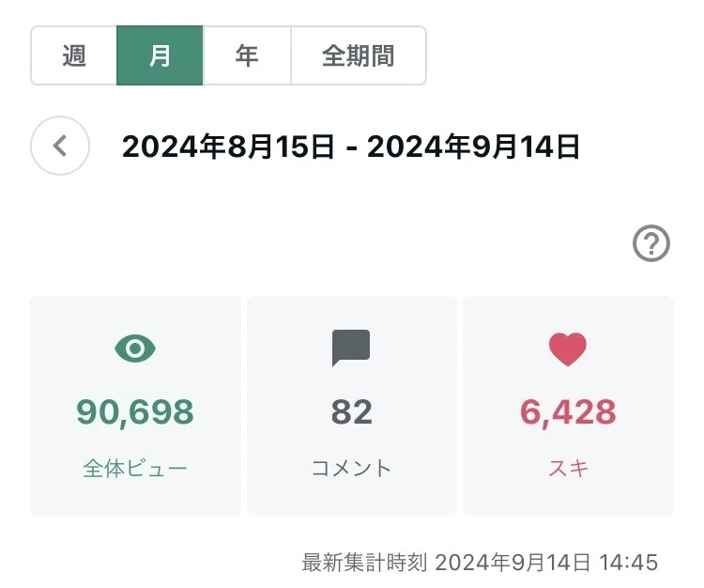Screen dimensions: 704x588
Task: Switch to the 週 (week) tab
Action: tap(74, 55)
